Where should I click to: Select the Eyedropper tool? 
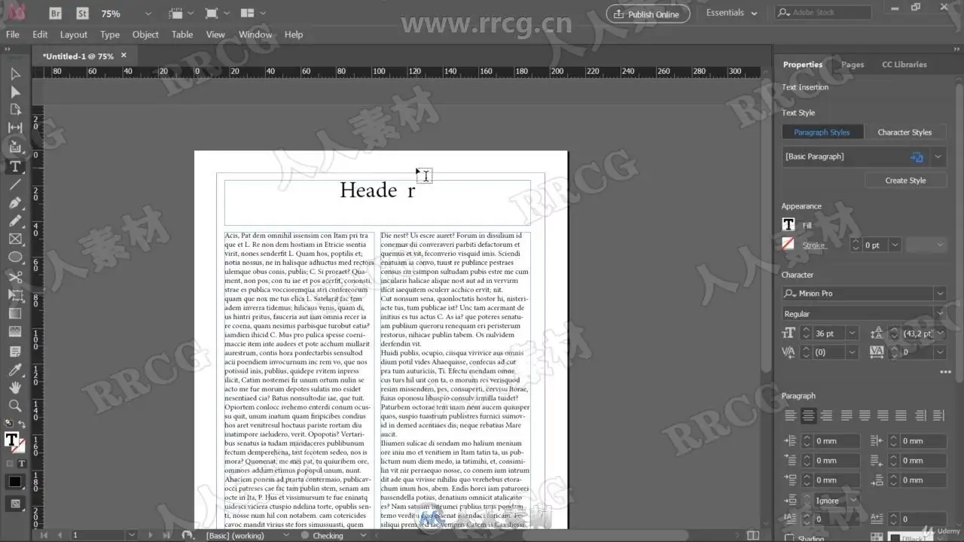click(15, 369)
